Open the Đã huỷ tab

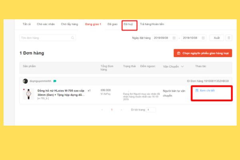[128, 24]
